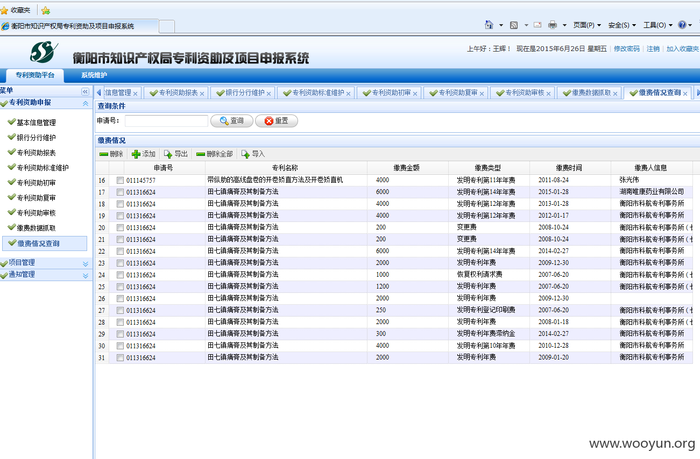Image resolution: width=700 pixels, height=459 pixels.
Task: Check the checkbox in row 27
Action: pos(120,311)
